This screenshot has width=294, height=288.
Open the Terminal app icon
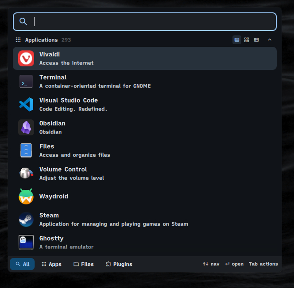pyautogui.click(x=26, y=81)
